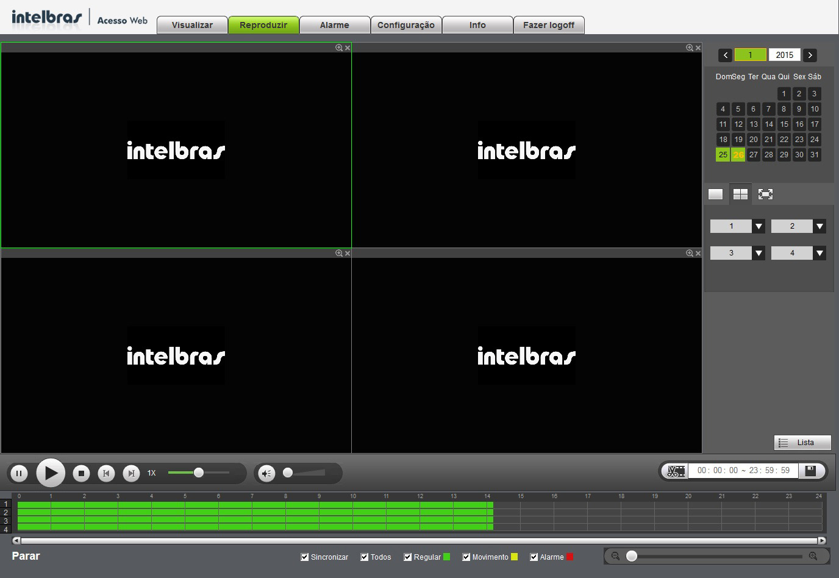The image size is (839, 578).
Task: Select day 31 in the calendar
Action: 815,155
